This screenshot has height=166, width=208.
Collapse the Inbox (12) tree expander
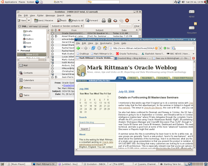pyautogui.click(x=21, y=54)
